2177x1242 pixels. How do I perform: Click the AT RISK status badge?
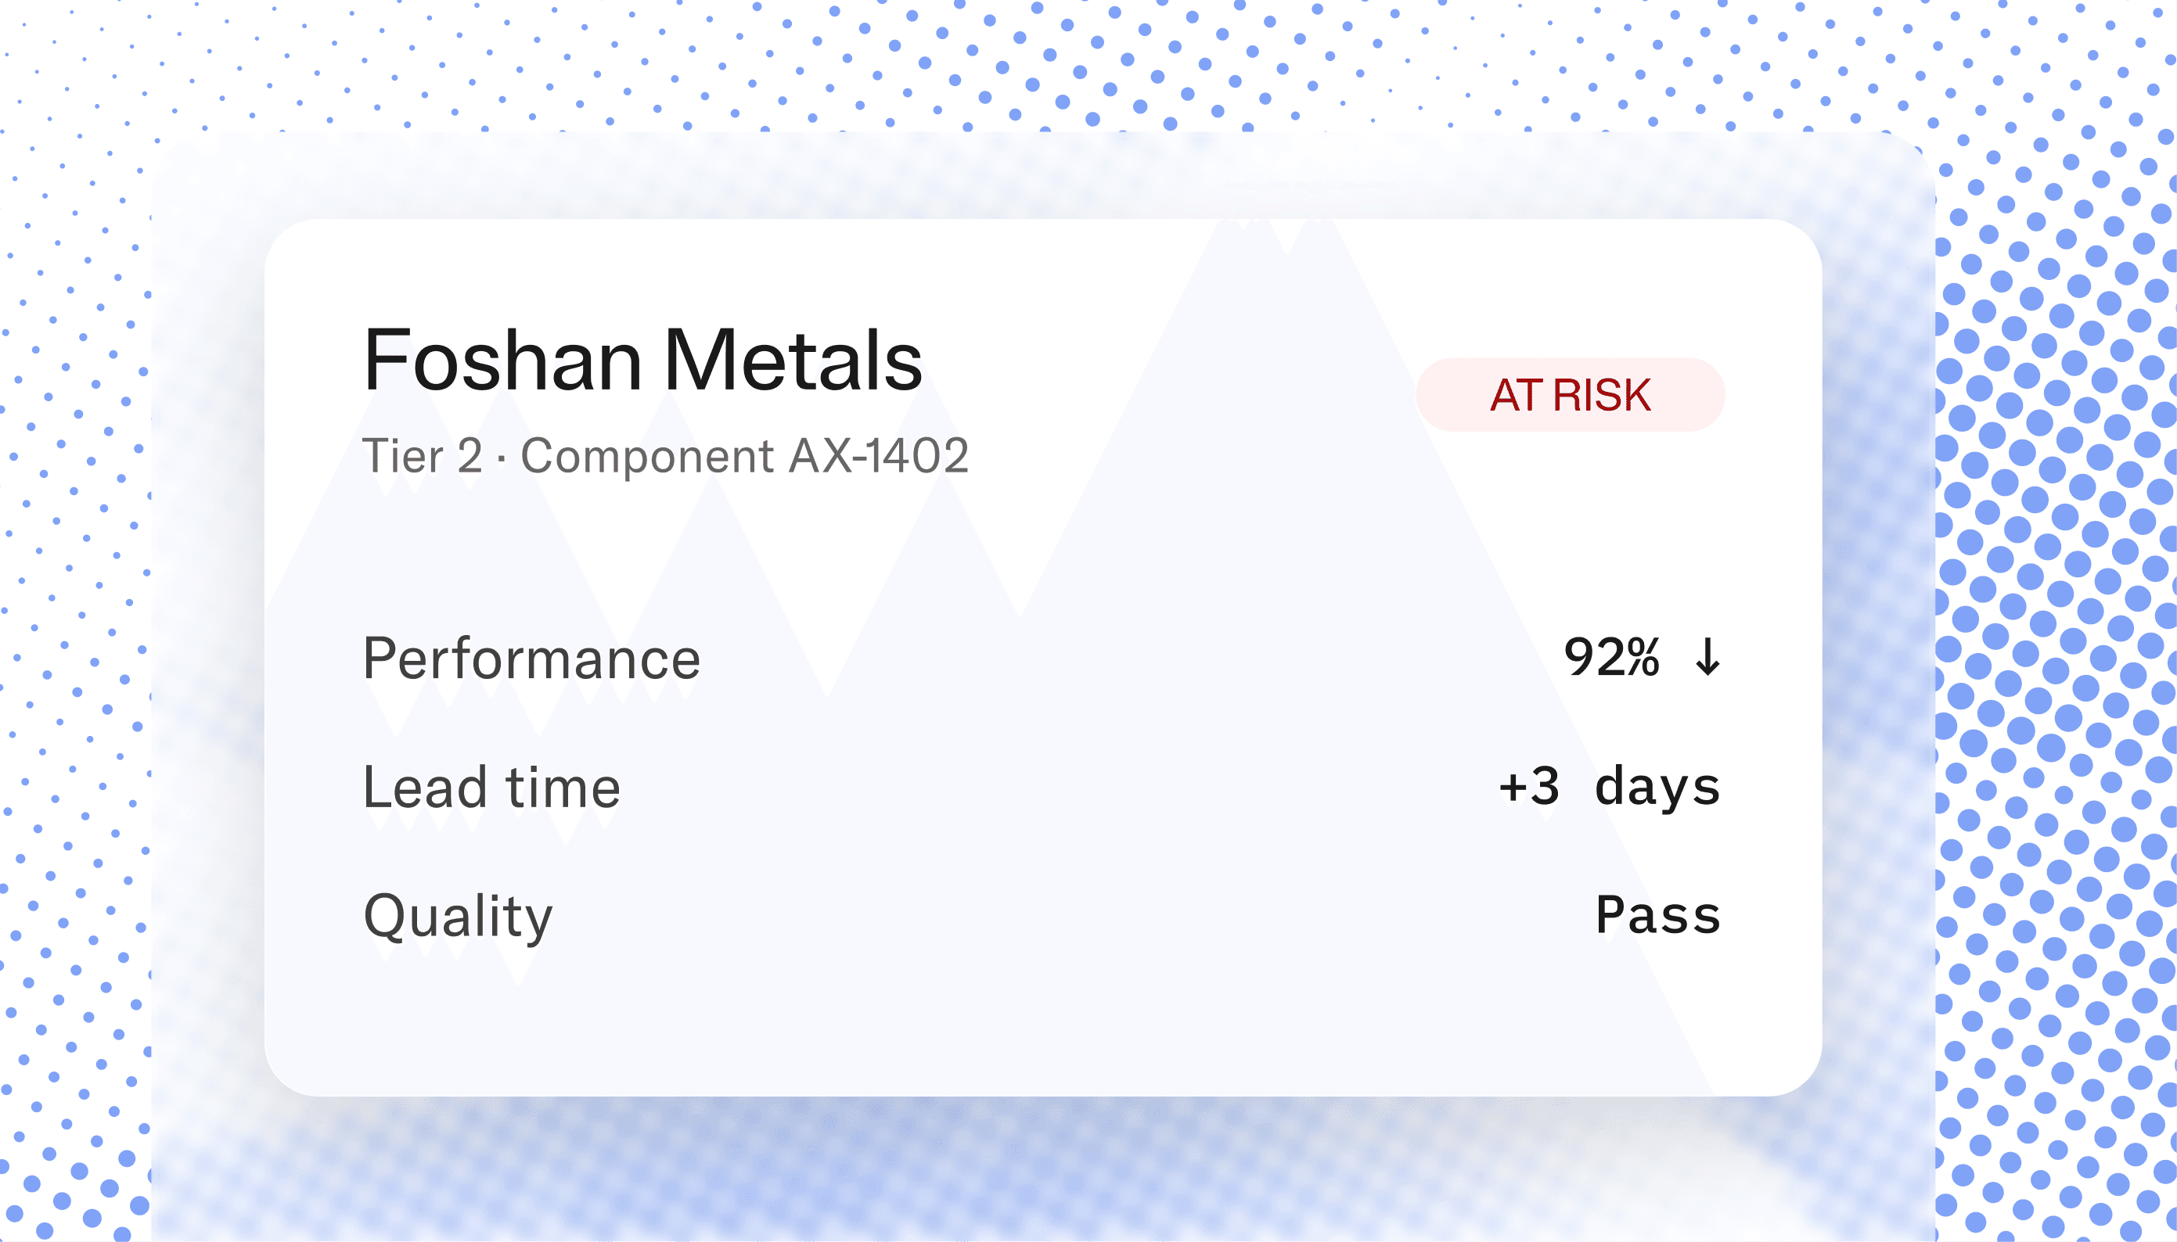point(1571,395)
